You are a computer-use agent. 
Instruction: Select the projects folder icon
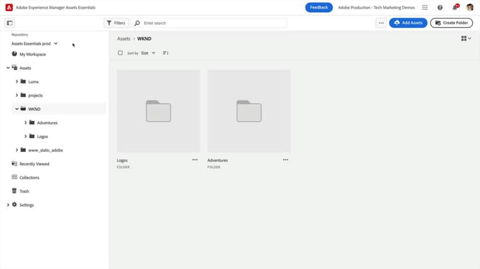coord(23,95)
